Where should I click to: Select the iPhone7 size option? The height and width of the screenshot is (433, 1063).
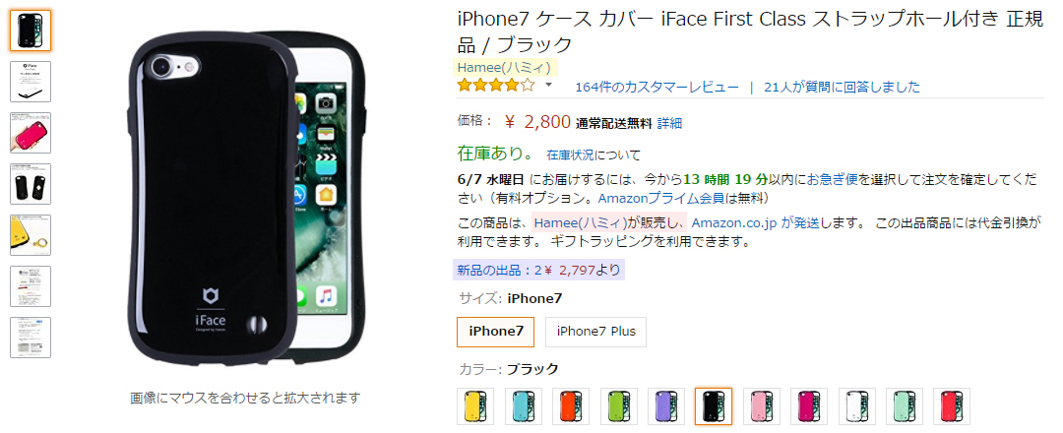495,332
